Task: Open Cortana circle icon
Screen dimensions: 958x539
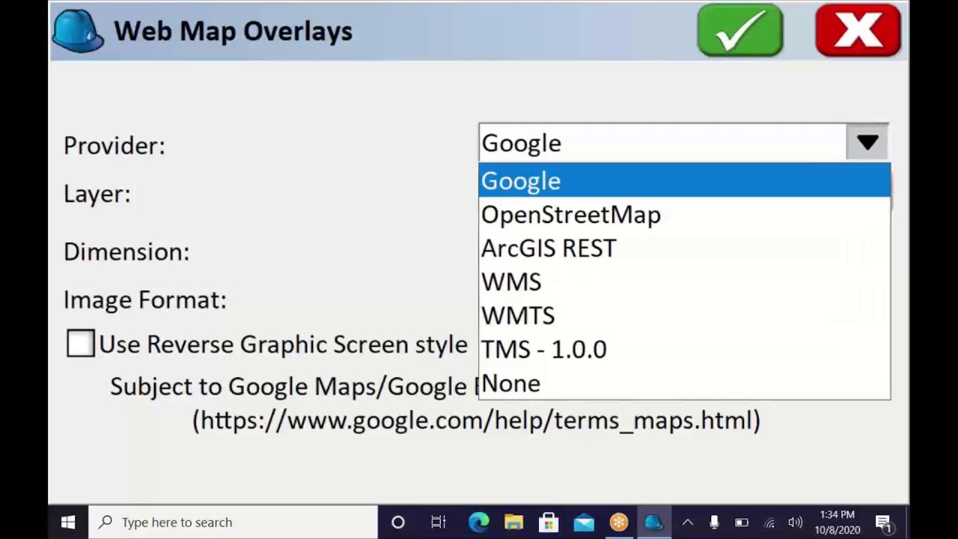Action: [x=398, y=523]
